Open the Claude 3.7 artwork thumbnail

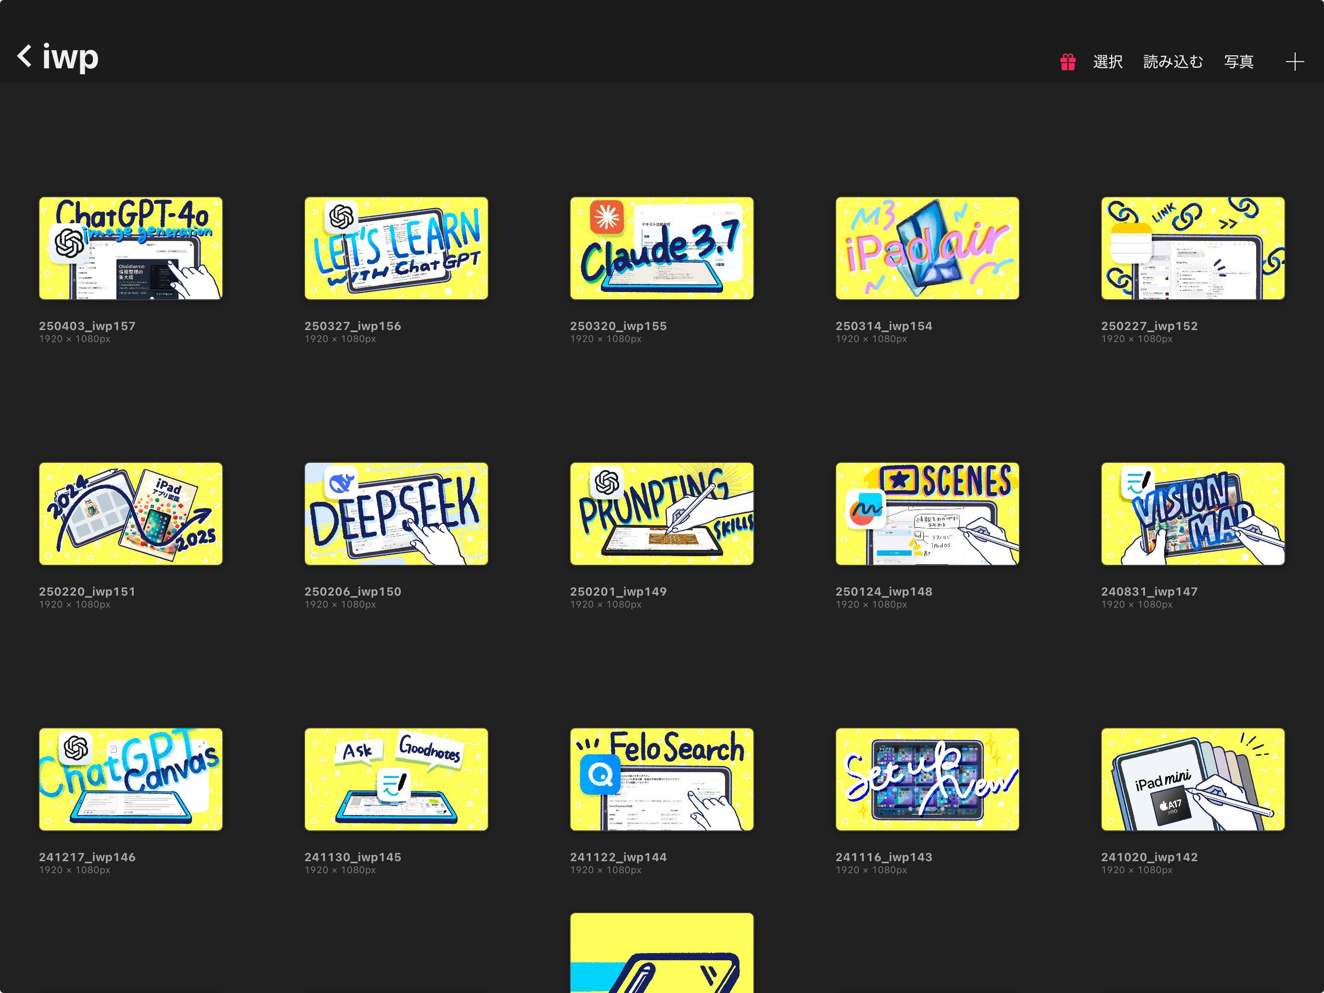(662, 248)
